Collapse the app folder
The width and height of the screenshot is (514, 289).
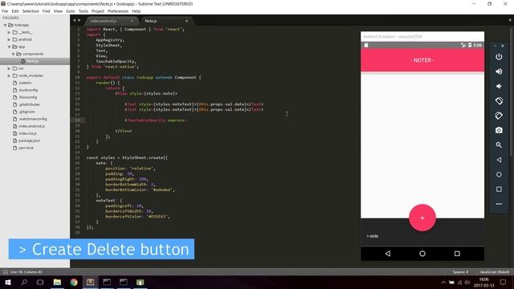(x=9, y=47)
